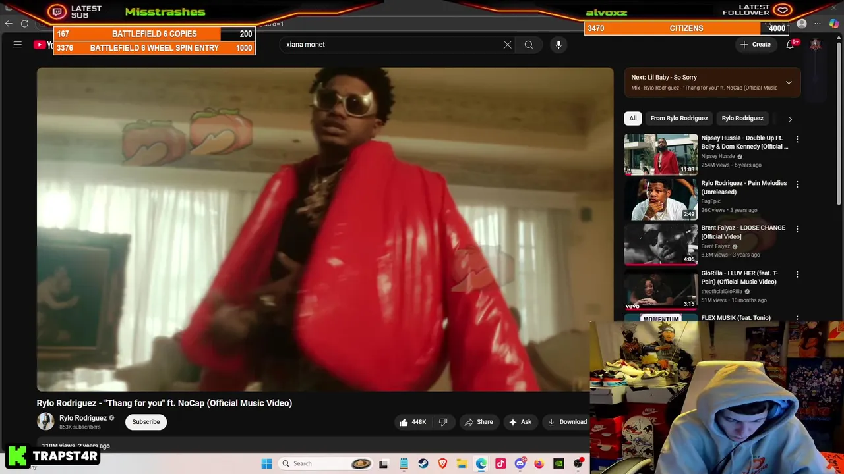The width and height of the screenshot is (844, 474).
Task: Dislike the video with the thumbs-down
Action: (x=443, y=422)
